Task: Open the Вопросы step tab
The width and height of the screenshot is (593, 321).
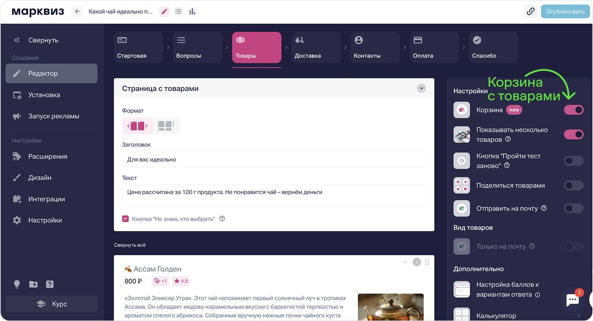Action: tap(197, 47)
